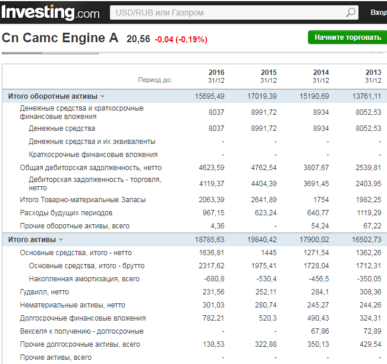
Task: Click Общая дебиторская задолженность, нетто label
Action: click(90, 168)
